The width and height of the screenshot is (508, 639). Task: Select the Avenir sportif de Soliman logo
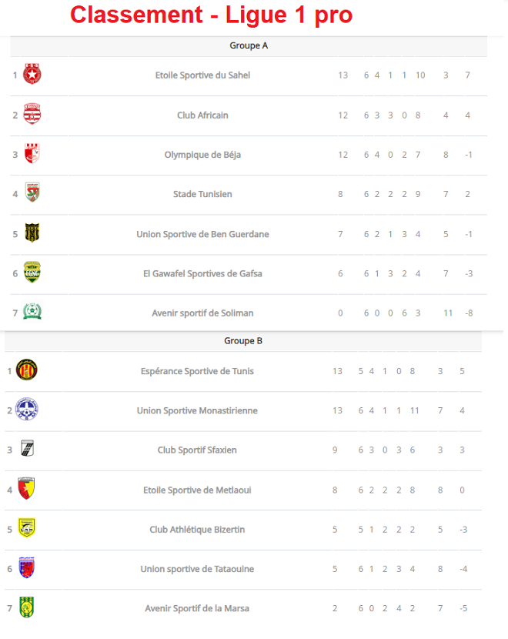pyautogui.click(x=32, y=312)
